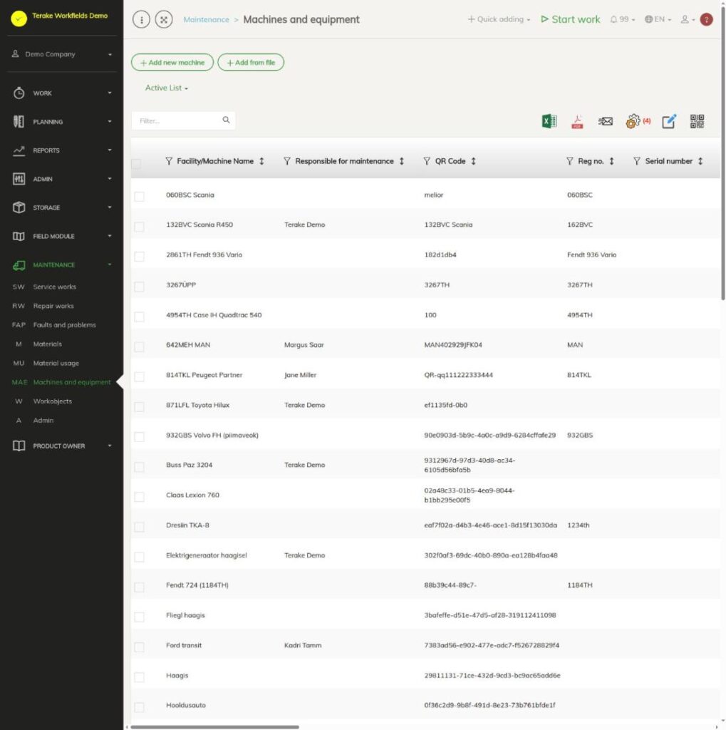Image resolution: width=726 pixels, height=730 pixels.
Task: Open Faults and problems in sidebar
Action: 64,325
